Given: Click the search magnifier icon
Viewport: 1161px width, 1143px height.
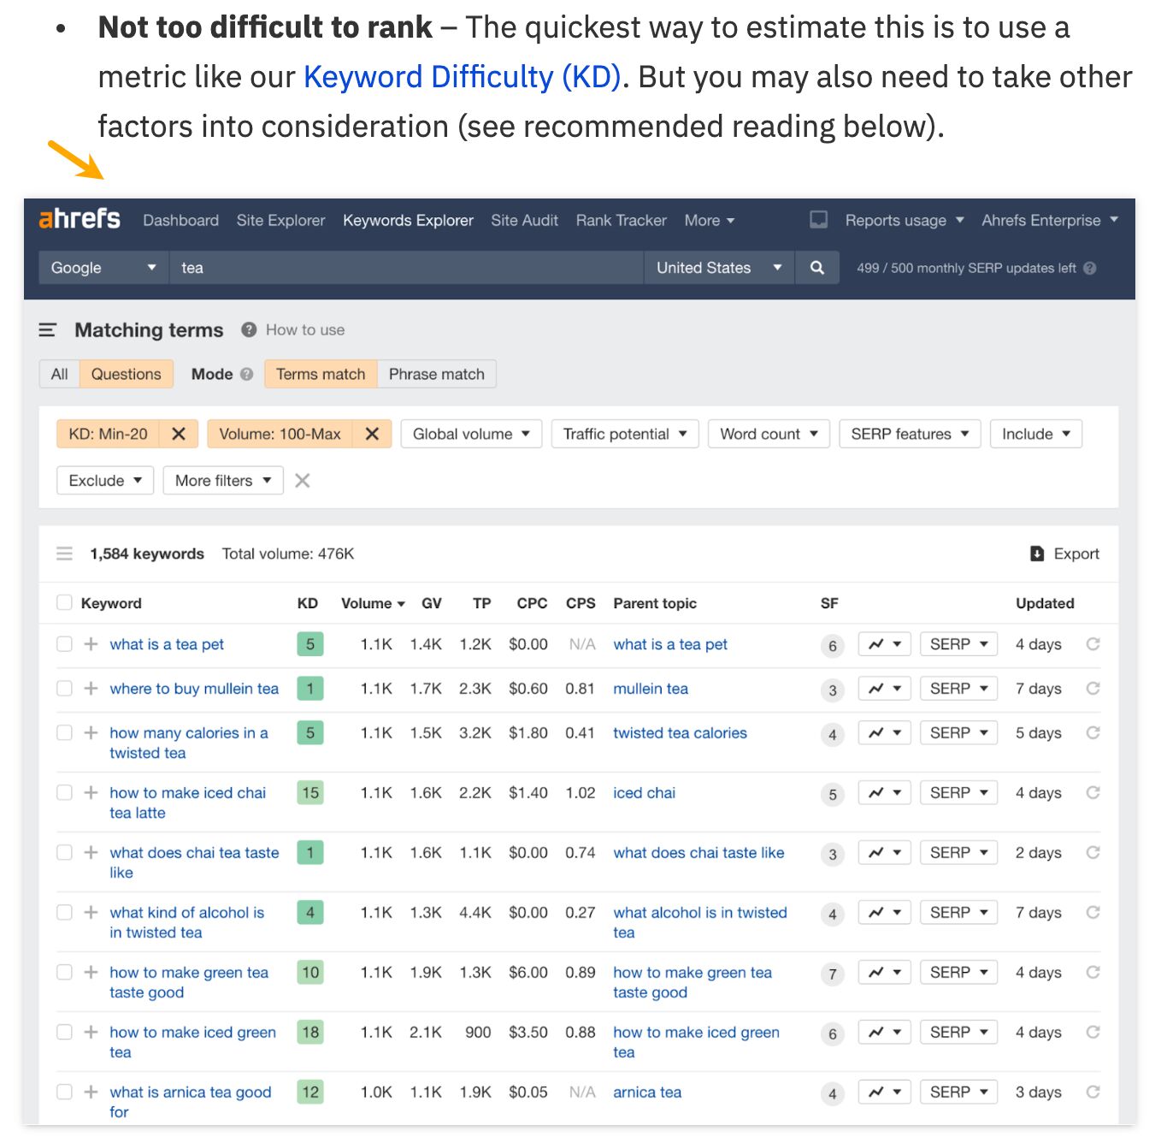Looking at the screenshot, I should pyautogui.click(x=816, y=267).
